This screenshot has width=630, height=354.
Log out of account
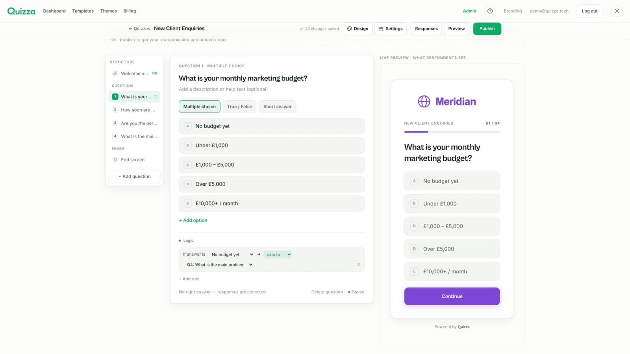[x=589, y=11]
